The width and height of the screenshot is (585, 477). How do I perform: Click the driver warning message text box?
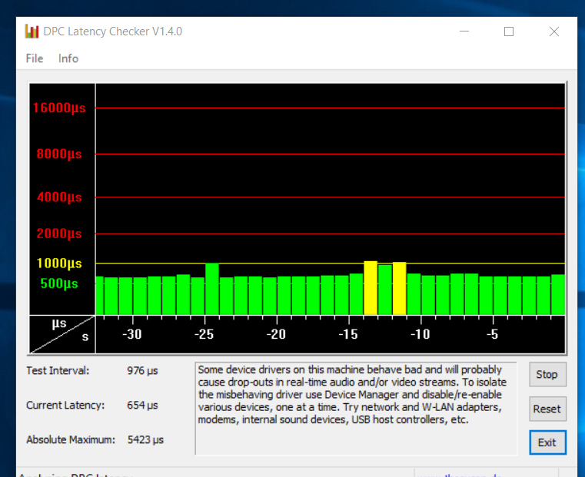point(356,409)
